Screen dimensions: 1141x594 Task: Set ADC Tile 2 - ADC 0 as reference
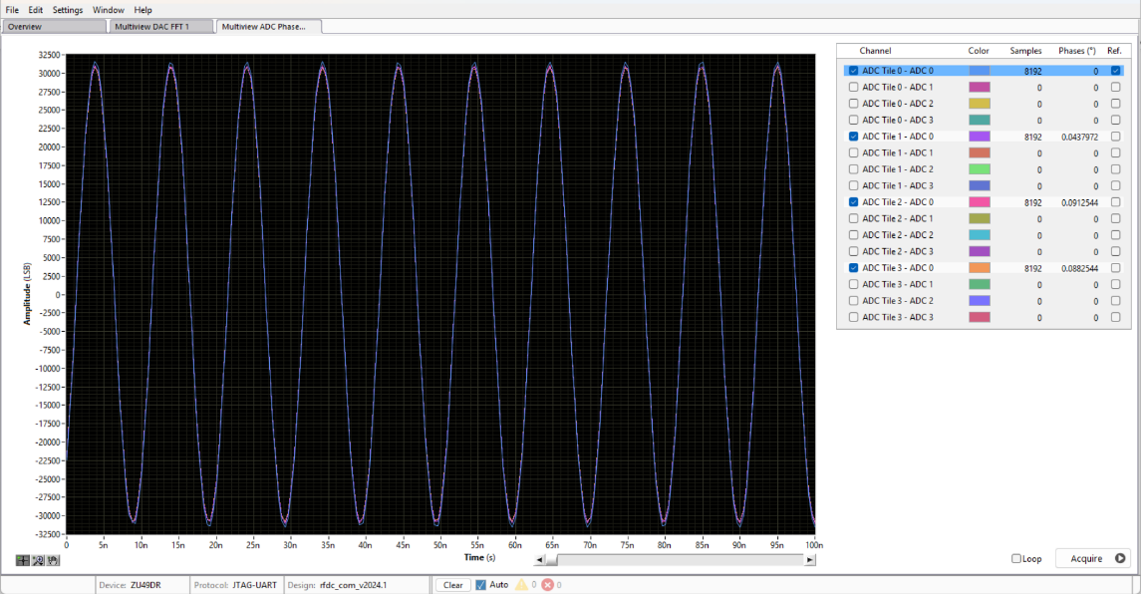tap(1115, 201)
